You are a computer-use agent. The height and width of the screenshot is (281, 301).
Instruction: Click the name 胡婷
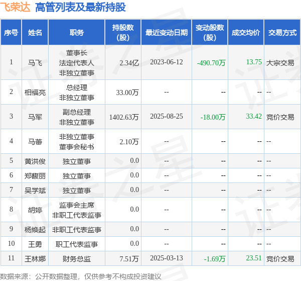(35, 210)
